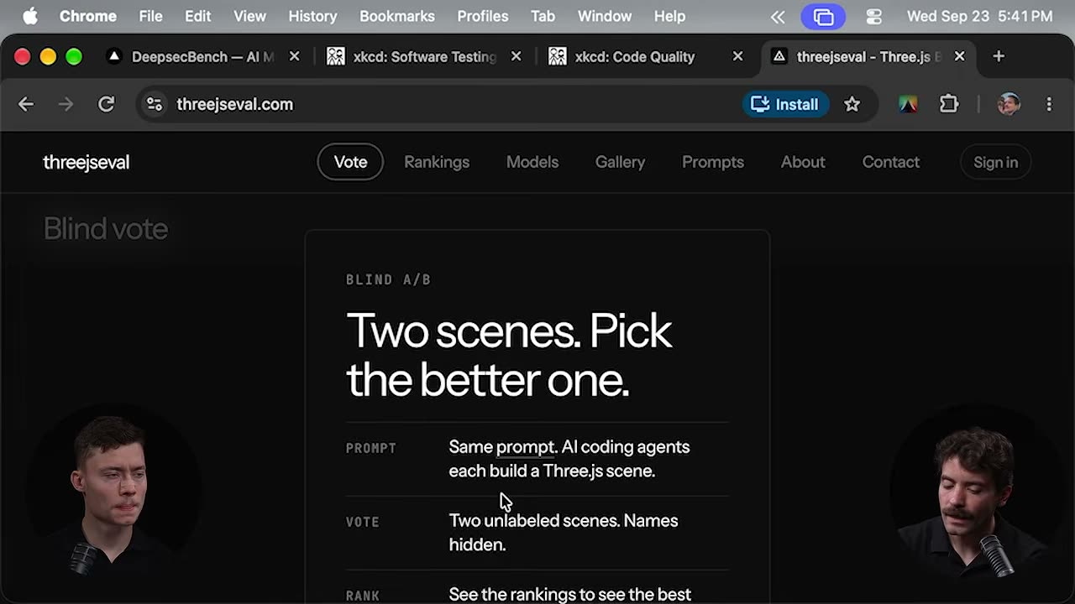Click the Control Center icon in the menu bar
Image resolution: width=1075 pixels, height=604 pixels.
pyautogui.click(x=873, y=16)
